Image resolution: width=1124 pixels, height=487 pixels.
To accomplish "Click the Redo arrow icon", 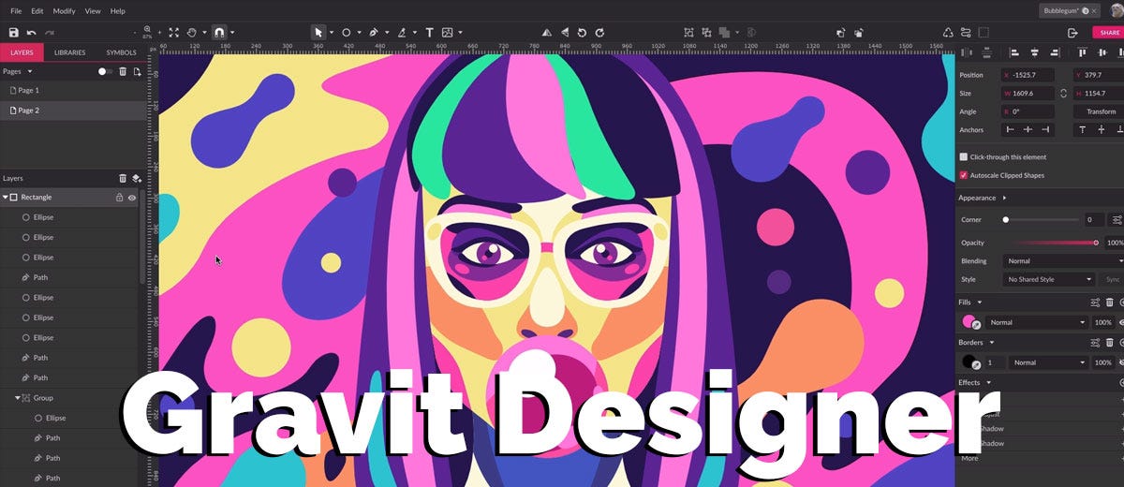I will click(x=50, y=32).
